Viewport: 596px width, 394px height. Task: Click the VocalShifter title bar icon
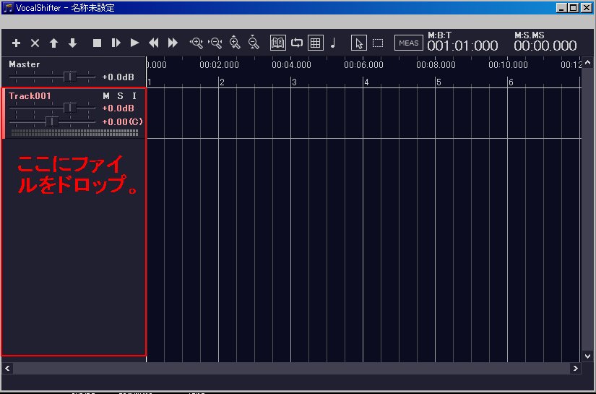8,8
